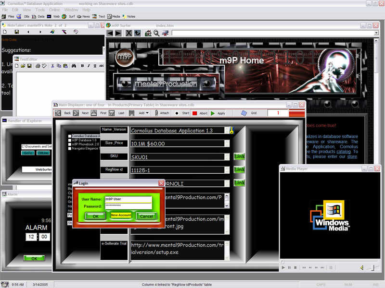Click print icon in TextEditor
Screen dimensions: 385x288
(x=38, y=66)
